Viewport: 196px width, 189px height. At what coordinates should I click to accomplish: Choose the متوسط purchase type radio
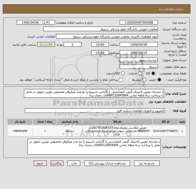[144, 80]
